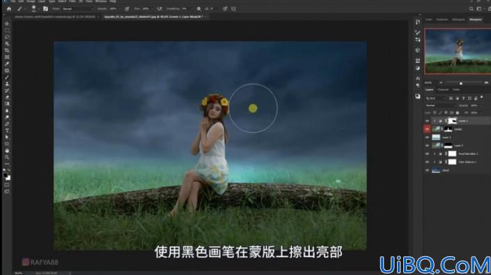Enable airbrush-style build-up effects
The image size is (491, 275).
[159, 9]
